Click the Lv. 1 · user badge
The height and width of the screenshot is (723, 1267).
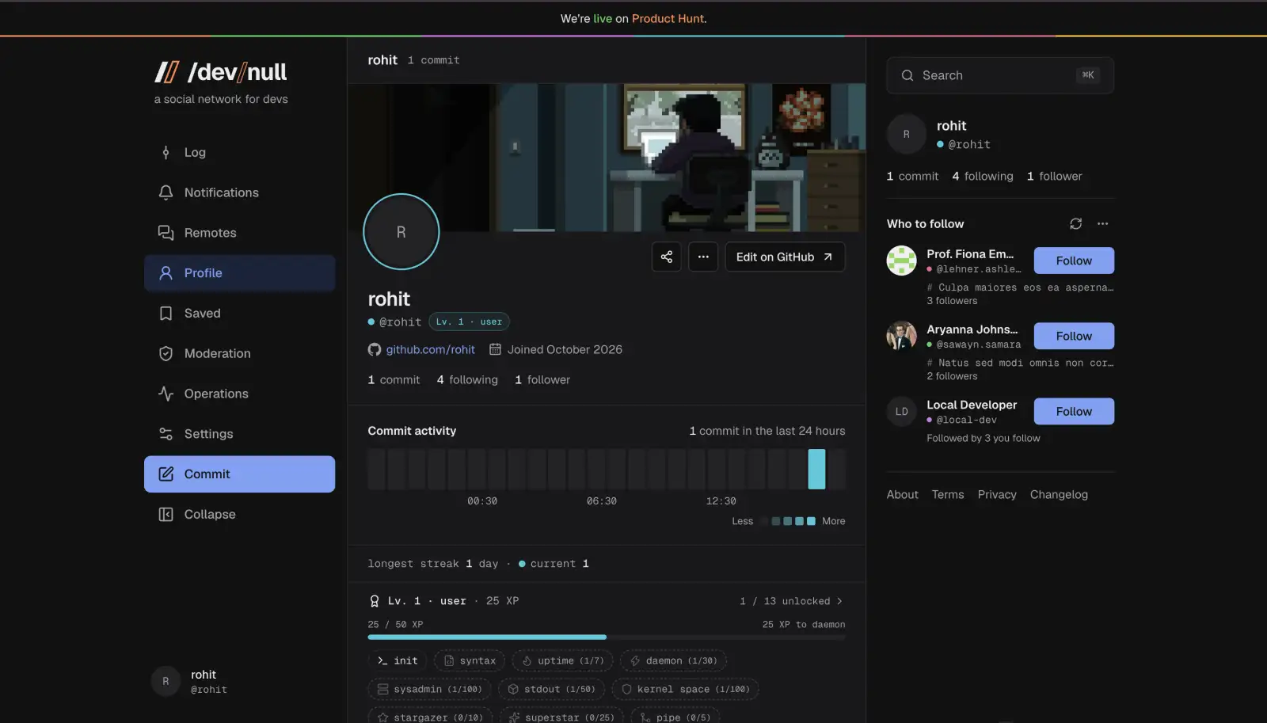point(469,322)
